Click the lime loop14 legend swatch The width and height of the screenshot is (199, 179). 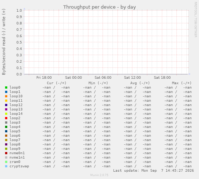click(6, 114)
